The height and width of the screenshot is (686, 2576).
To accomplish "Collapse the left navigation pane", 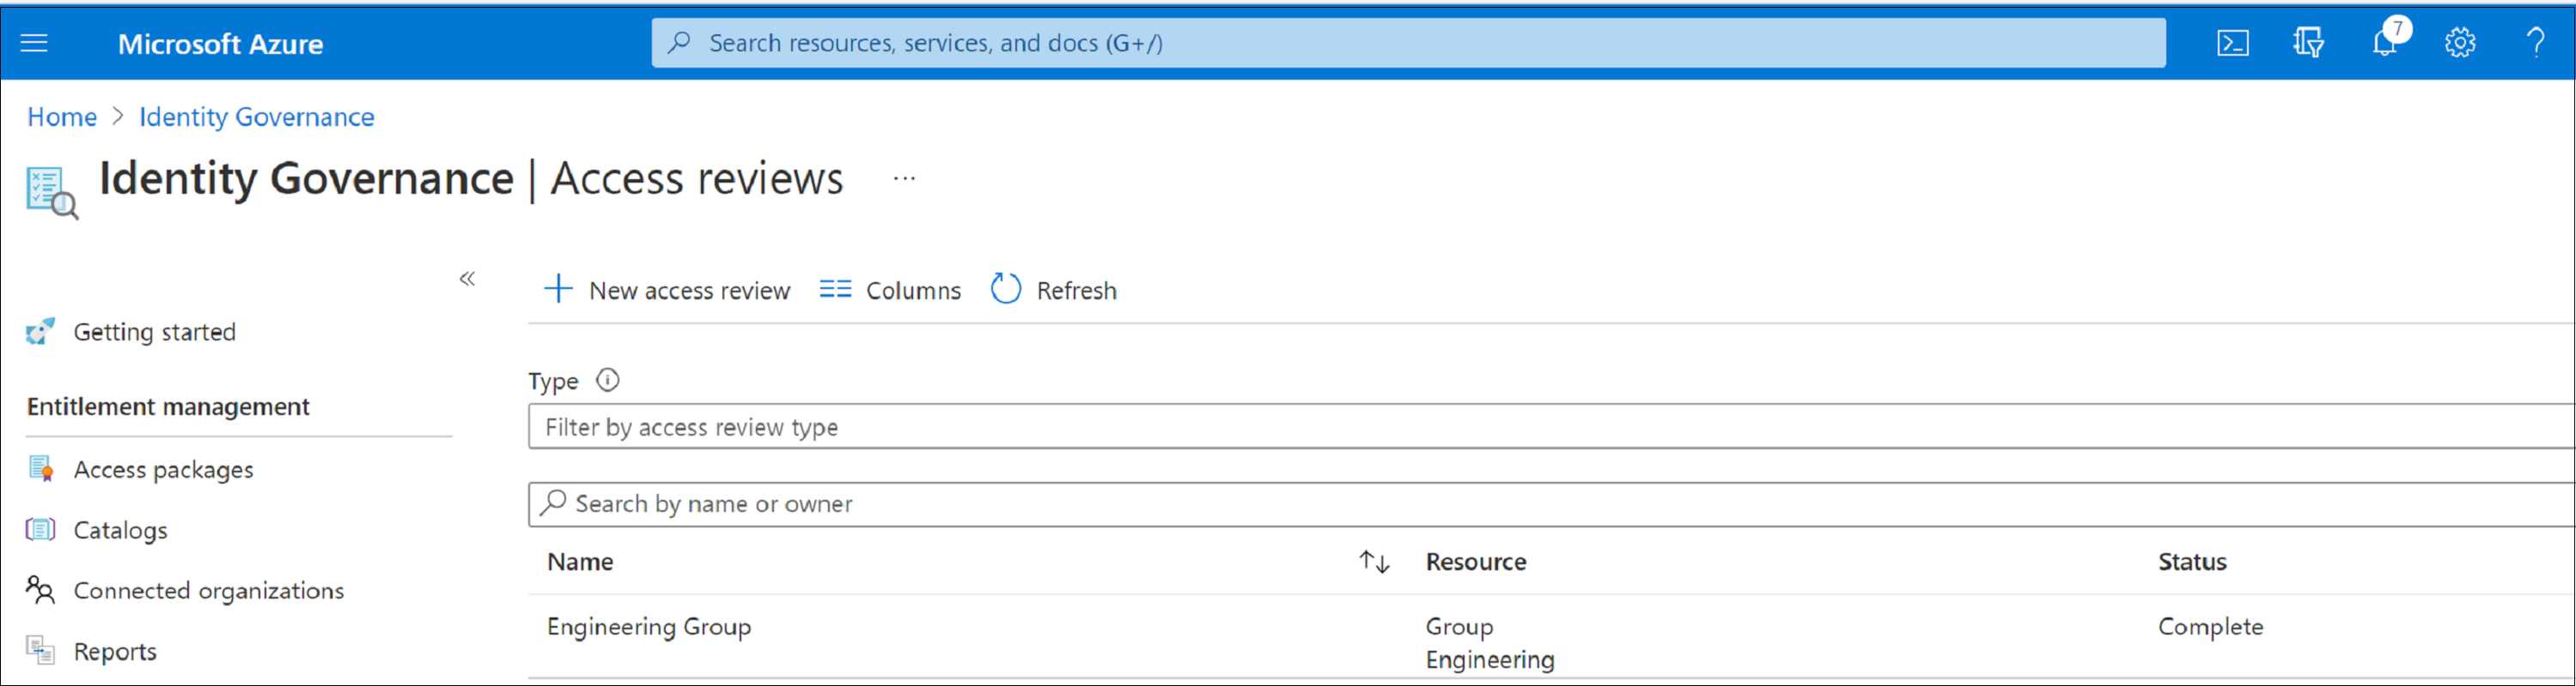I will pyautogui.click(x=467, y=279).
